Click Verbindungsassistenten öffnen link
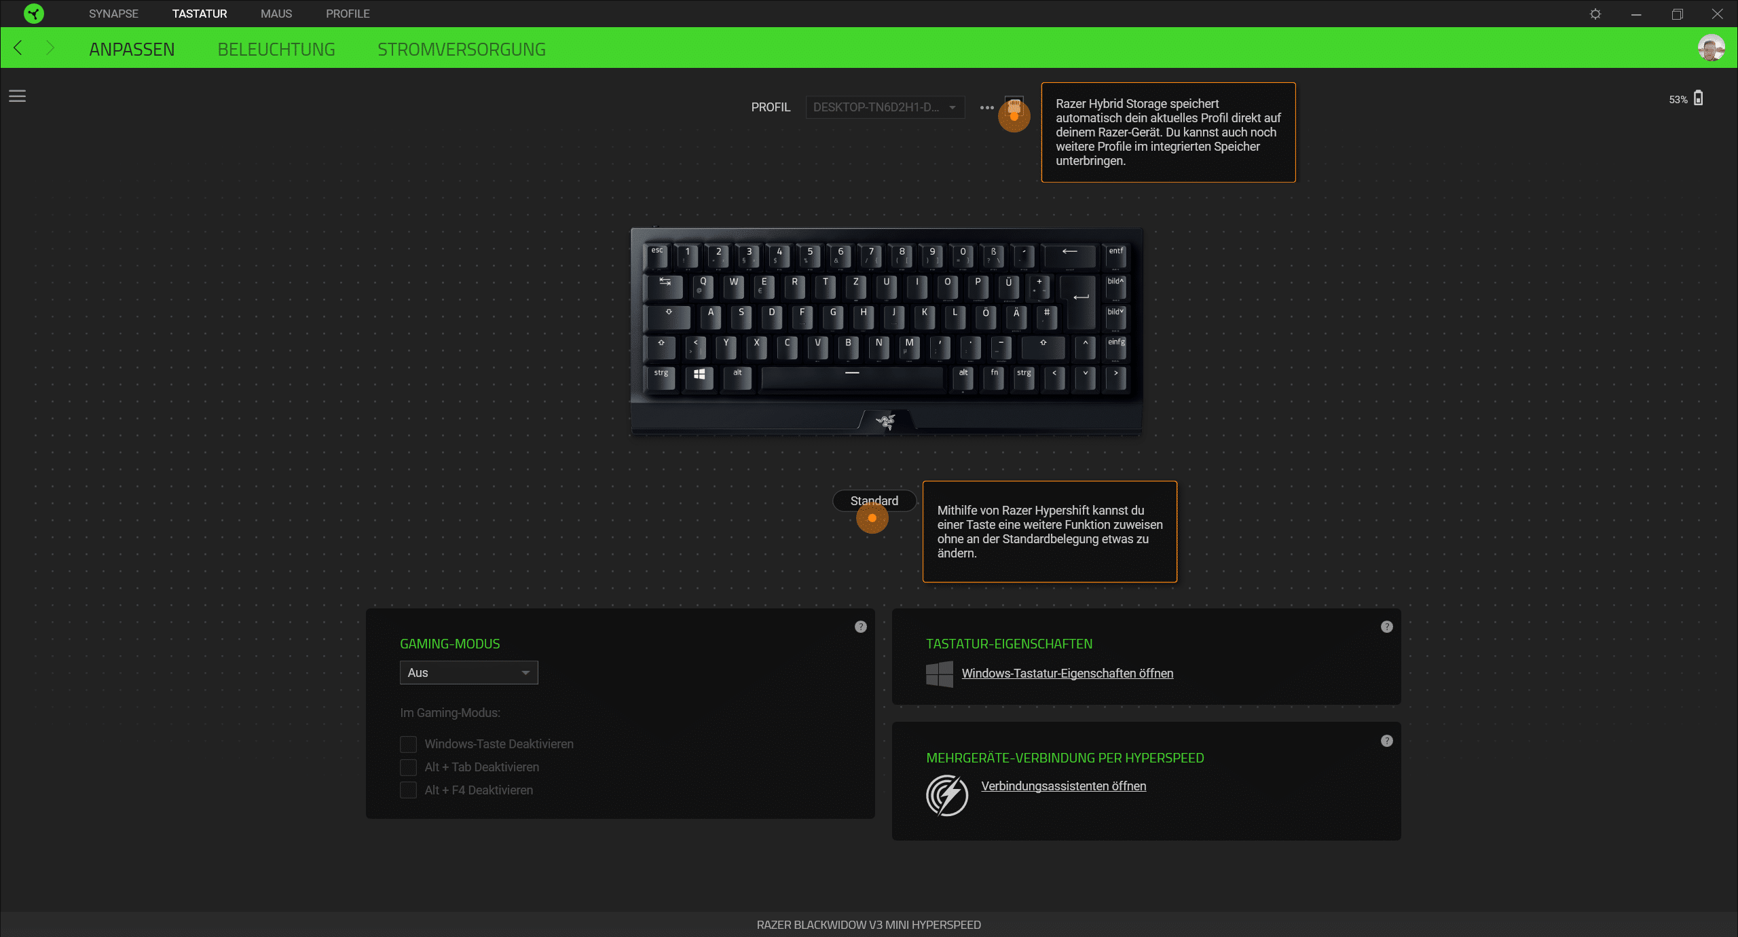 [1063, 786]
